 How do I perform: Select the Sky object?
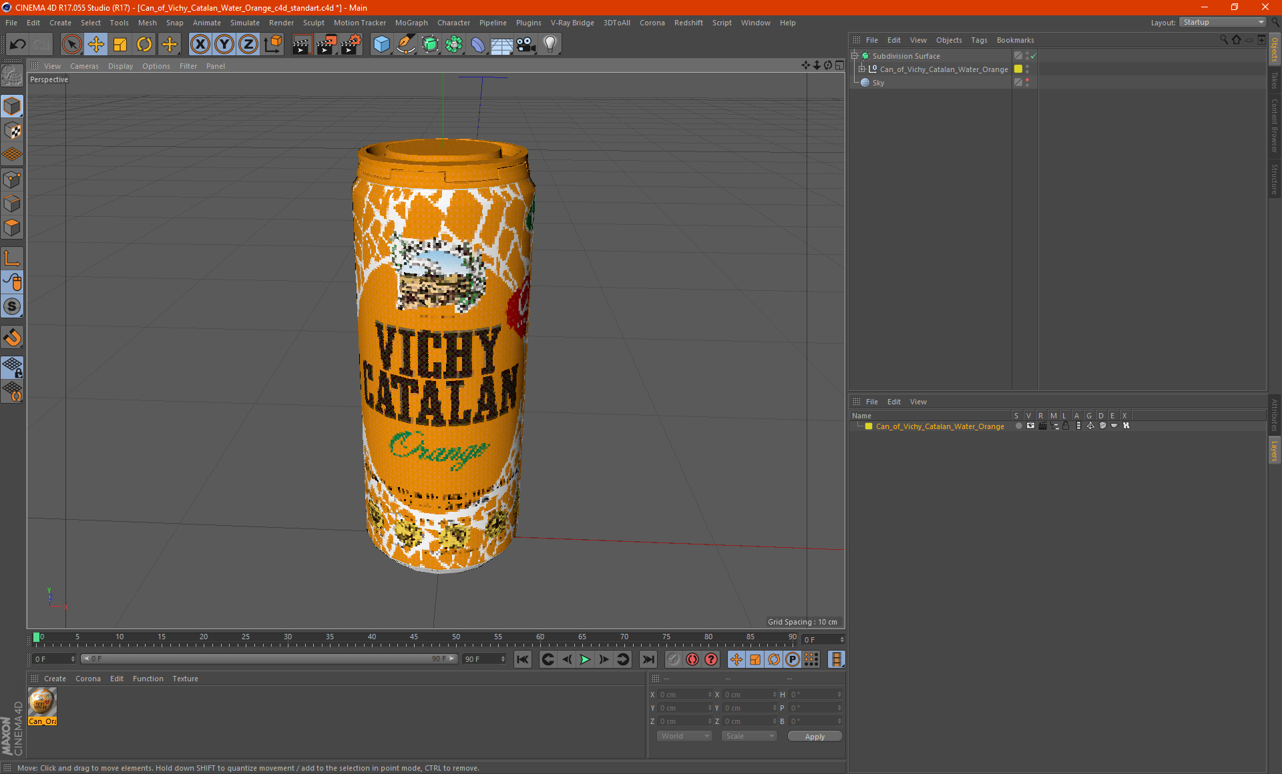click(878, 83)
